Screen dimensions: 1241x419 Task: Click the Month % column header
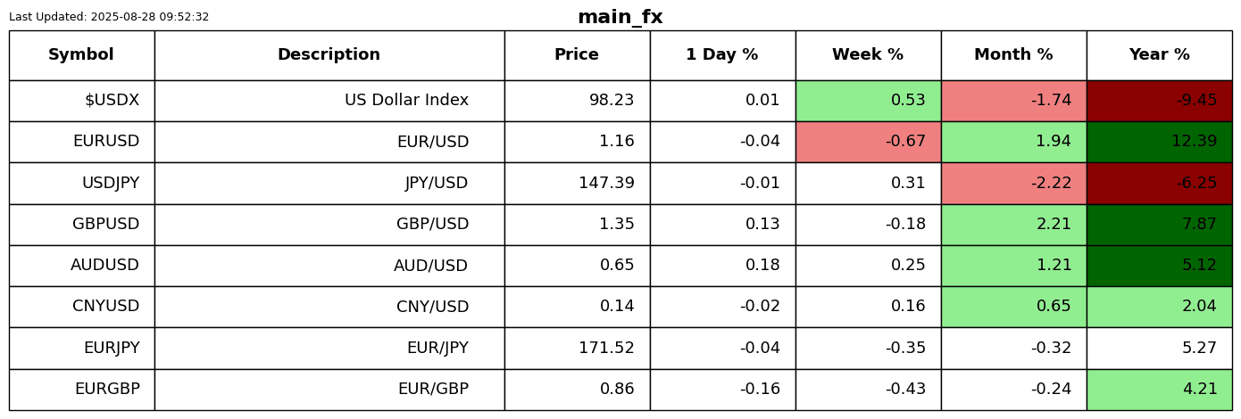point(1013,55)
